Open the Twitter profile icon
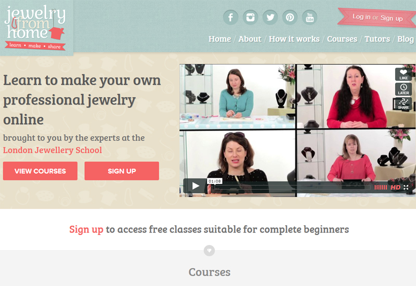Image resolution: width=416 pixels, height=286 pixels. pyautogui.click(x=270, y=18)
